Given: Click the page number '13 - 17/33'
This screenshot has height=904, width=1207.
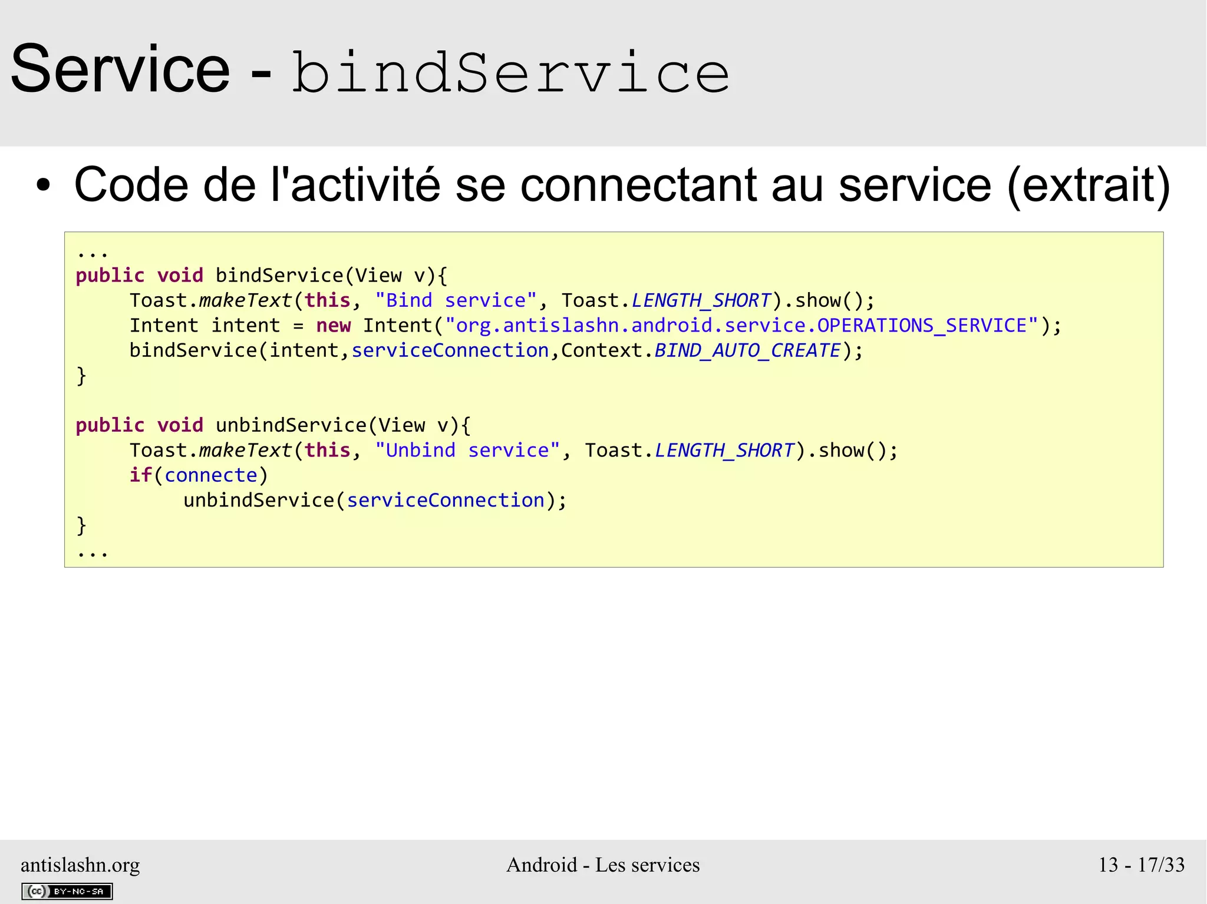Looking at the screenshot, I should click(1141, 865).
